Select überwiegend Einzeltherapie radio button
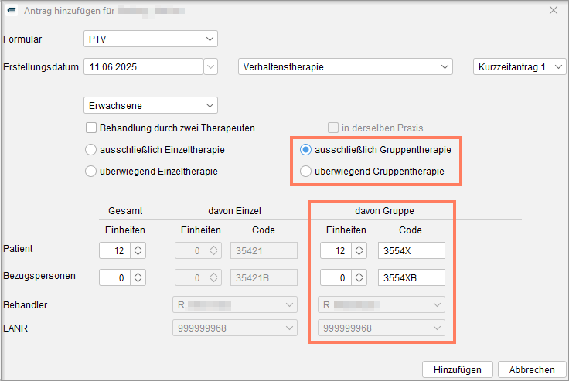The image size is (569, 381). point(90,172)
